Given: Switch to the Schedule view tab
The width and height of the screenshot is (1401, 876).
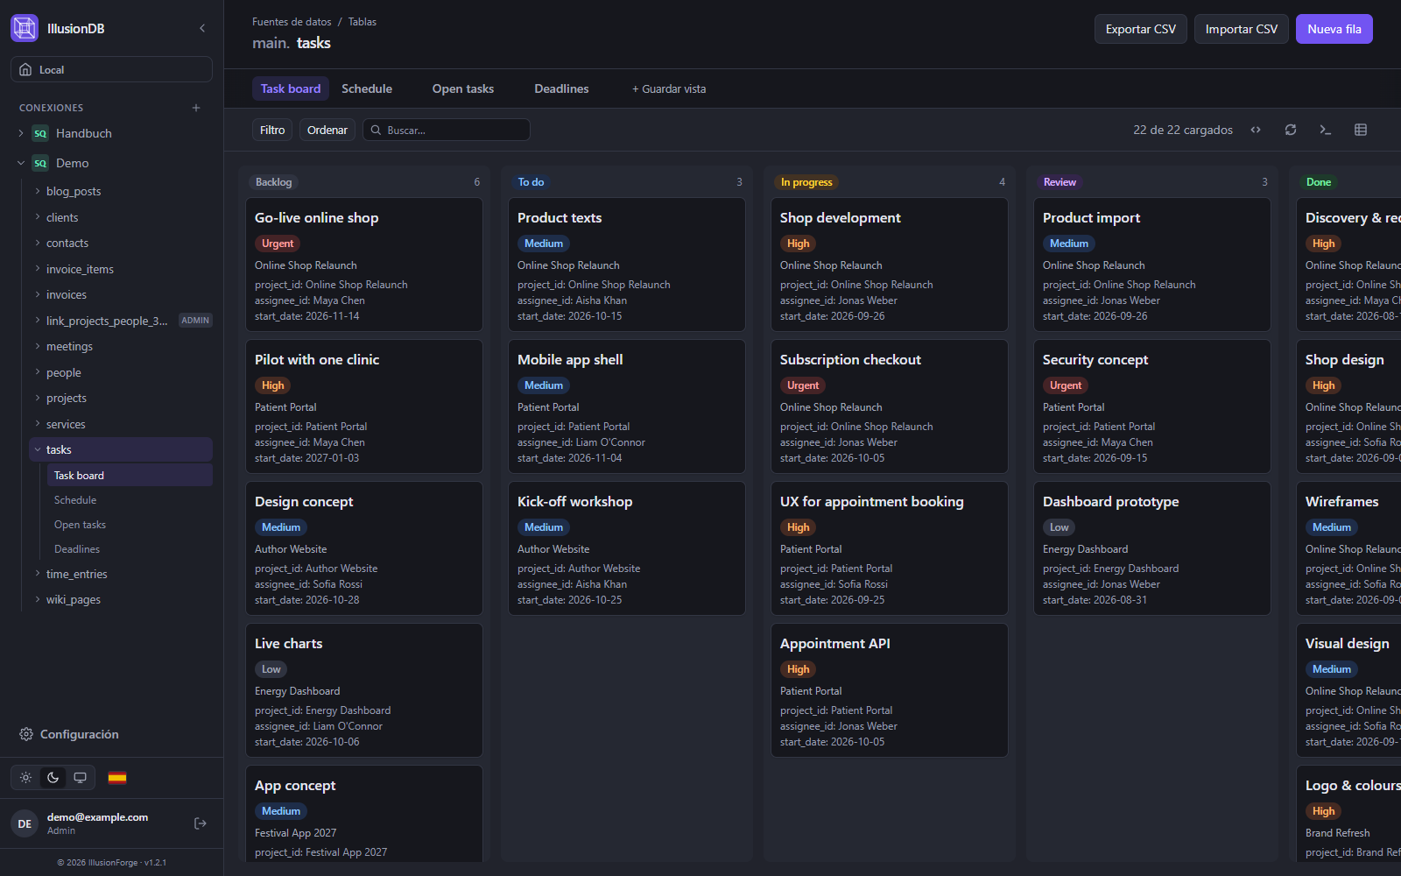Looking at the screenshot, I should 367,88.
